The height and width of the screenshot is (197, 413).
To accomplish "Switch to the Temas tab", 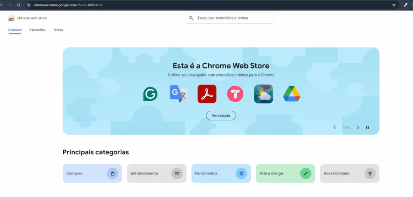I will tap(58, 30).
